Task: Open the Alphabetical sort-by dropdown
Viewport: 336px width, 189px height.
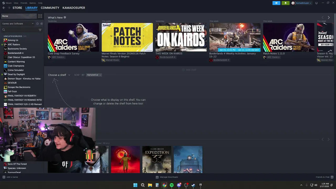Action: [x=94, y=75]
